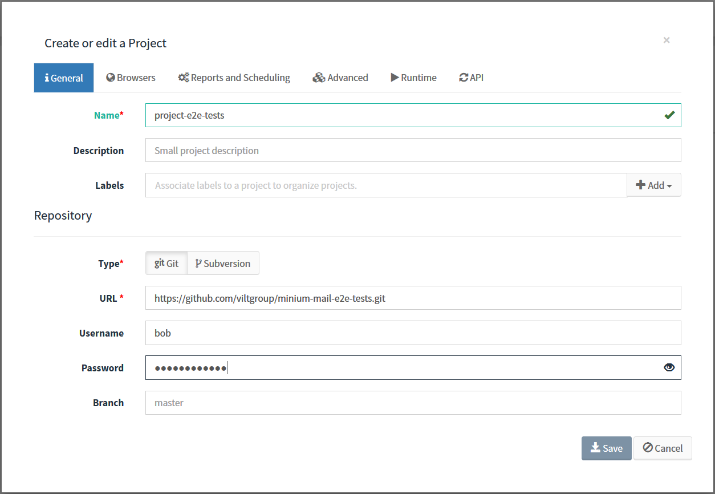Focus the Description field
This screenshot has height=494, width=715.
pyautogui.click(x=413, y=151)
